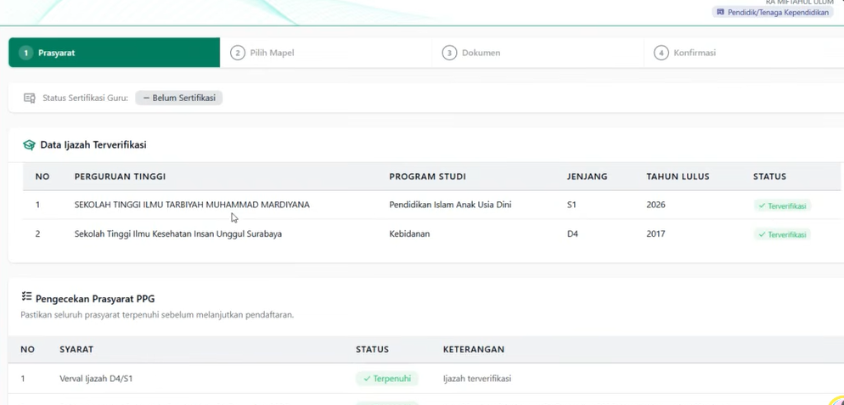Click the Status Sertifikasi Guru label

[x=85, y=98]
